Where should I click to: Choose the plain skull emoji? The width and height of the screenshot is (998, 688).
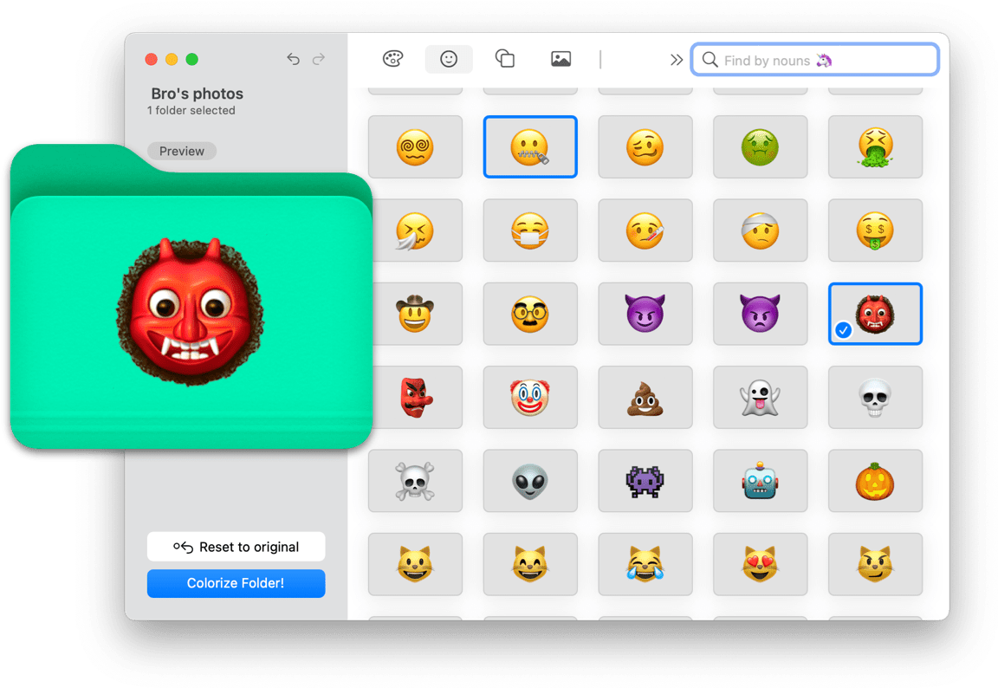click(x=875, y=397)
